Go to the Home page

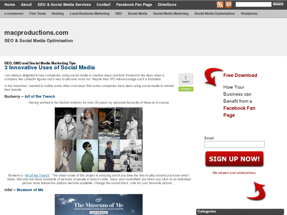pyautogui.click(x=9, y=5)
